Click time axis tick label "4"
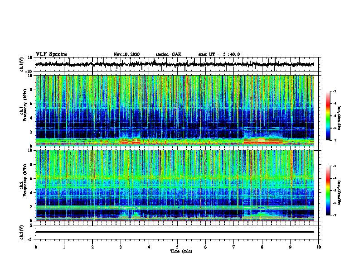This screenshot has width=359, height=277. pos(149,247)
